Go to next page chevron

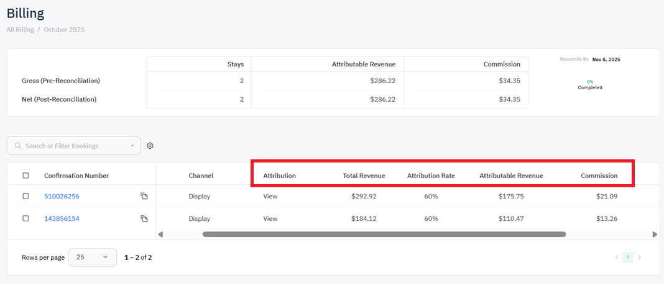click(639, 257)
